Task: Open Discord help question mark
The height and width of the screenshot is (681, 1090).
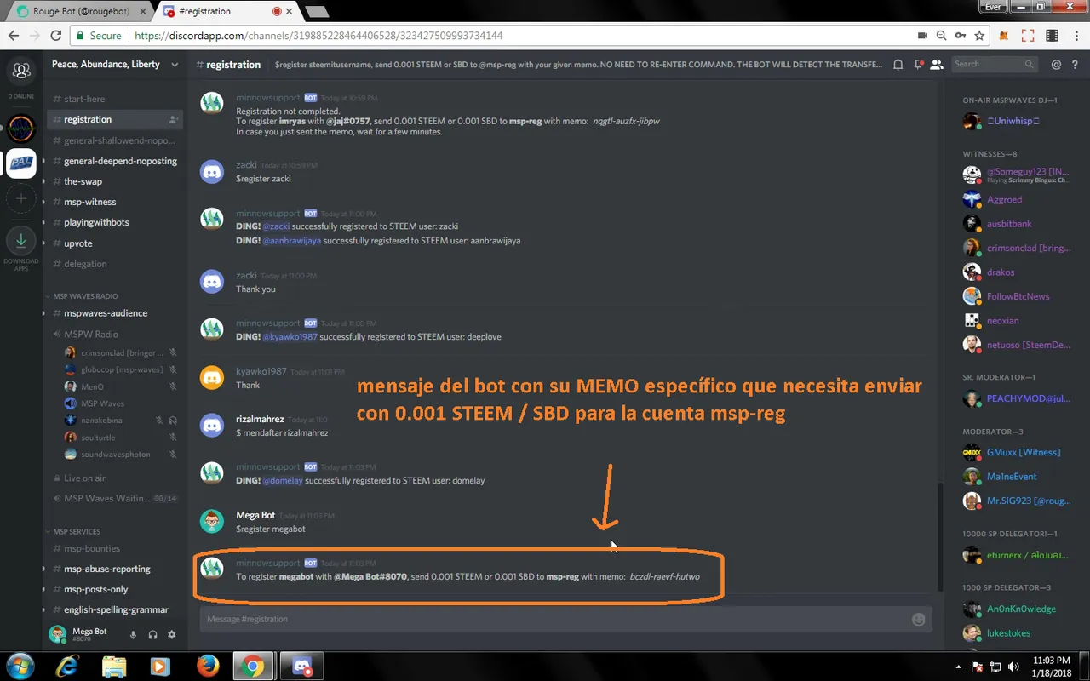Action: click(1076, 65)
